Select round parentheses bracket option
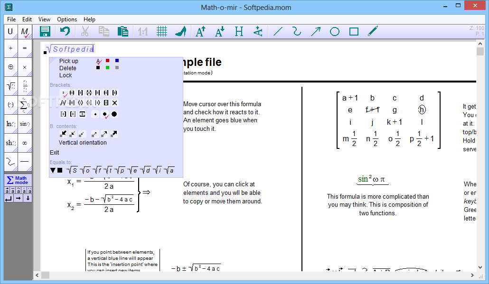 point(72,93)
